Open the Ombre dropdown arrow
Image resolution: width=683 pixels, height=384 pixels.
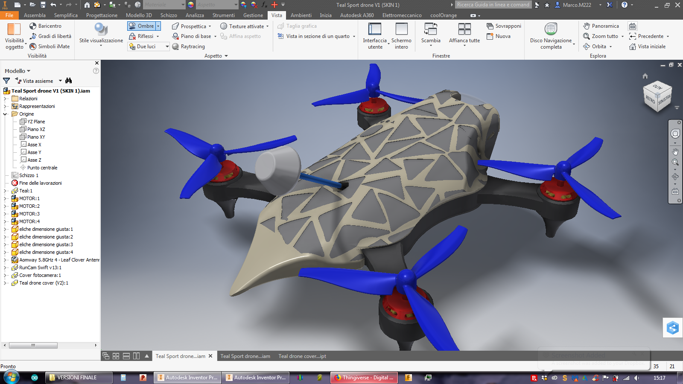158,26
